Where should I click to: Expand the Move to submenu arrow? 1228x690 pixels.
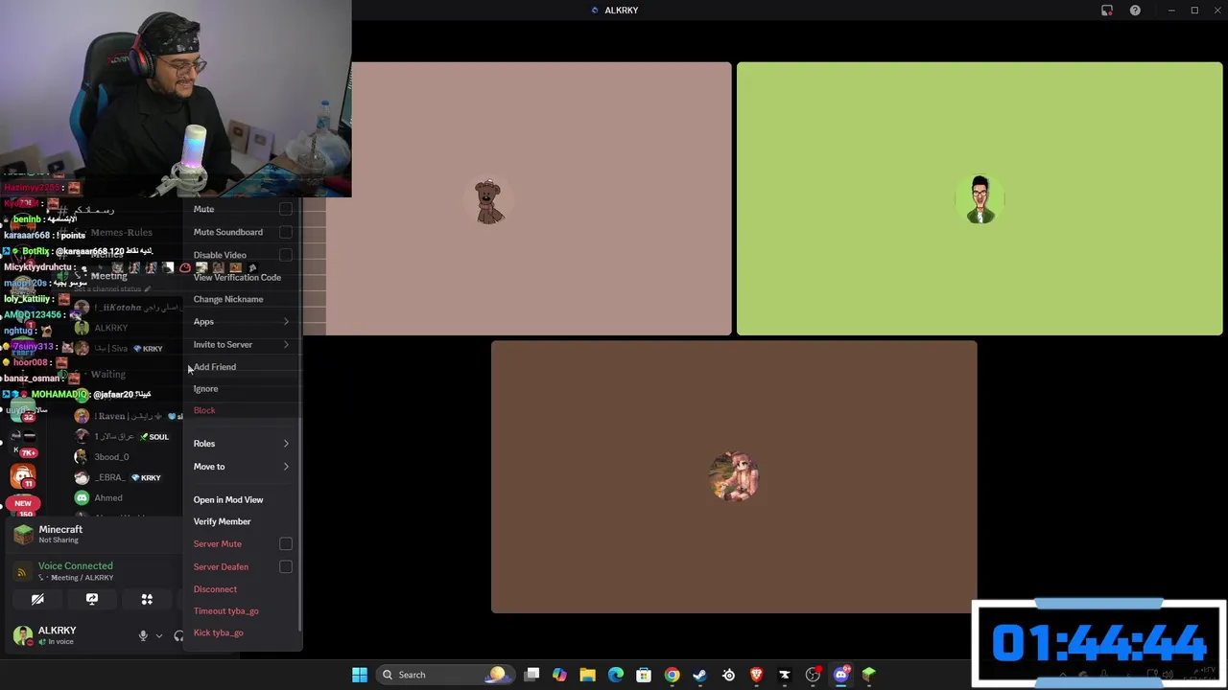(x=286, y=467)
